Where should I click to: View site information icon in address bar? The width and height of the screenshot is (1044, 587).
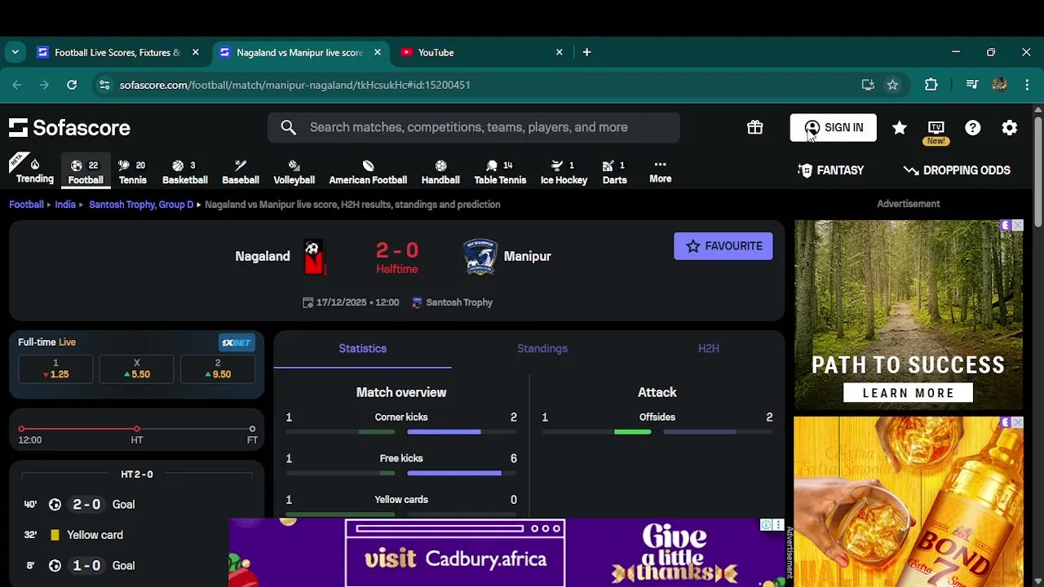[x=104, y=85]
